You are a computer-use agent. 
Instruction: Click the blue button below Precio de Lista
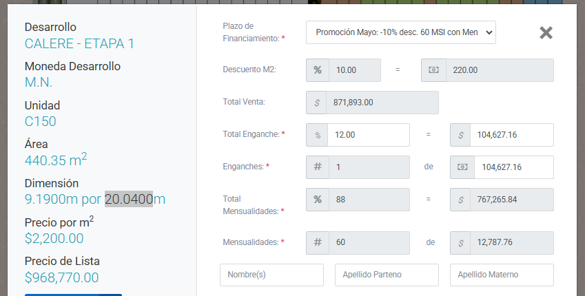(73, 295)
